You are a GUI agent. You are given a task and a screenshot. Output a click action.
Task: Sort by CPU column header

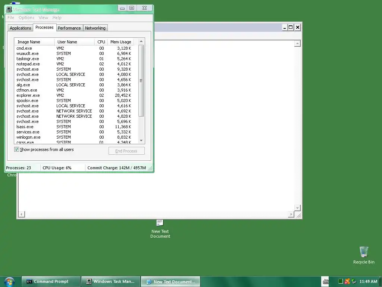click(101, 42)
